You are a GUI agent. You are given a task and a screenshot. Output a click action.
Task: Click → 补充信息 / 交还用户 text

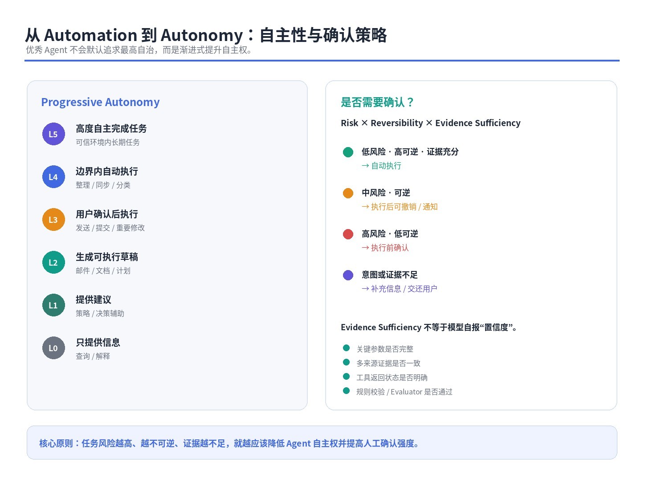click(399, 289)
